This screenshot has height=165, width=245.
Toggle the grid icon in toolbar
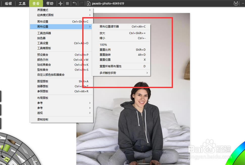coord(67,4)
